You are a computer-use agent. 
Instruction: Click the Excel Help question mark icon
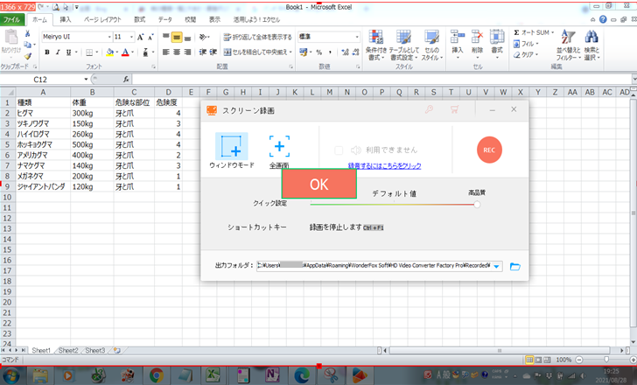click(603, 19)
